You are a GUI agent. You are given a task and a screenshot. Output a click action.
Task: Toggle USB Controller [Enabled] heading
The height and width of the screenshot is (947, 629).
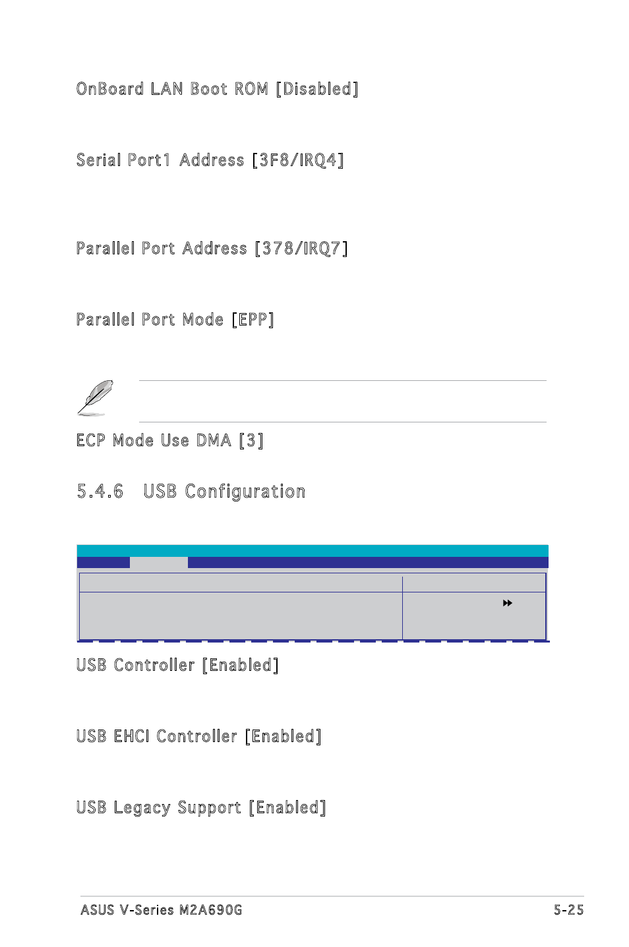click(177, 665)
